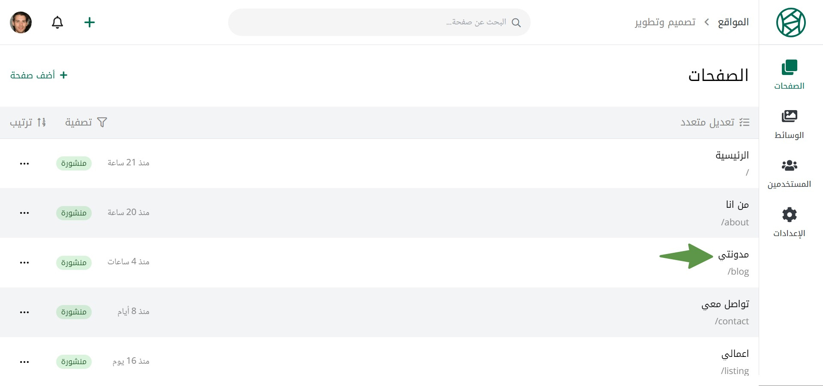Image resolution: width=823 pixels, height=386 pixels.
Task: Toggle تعديل متعدد multi-edit mode
Action: point(715,123)
